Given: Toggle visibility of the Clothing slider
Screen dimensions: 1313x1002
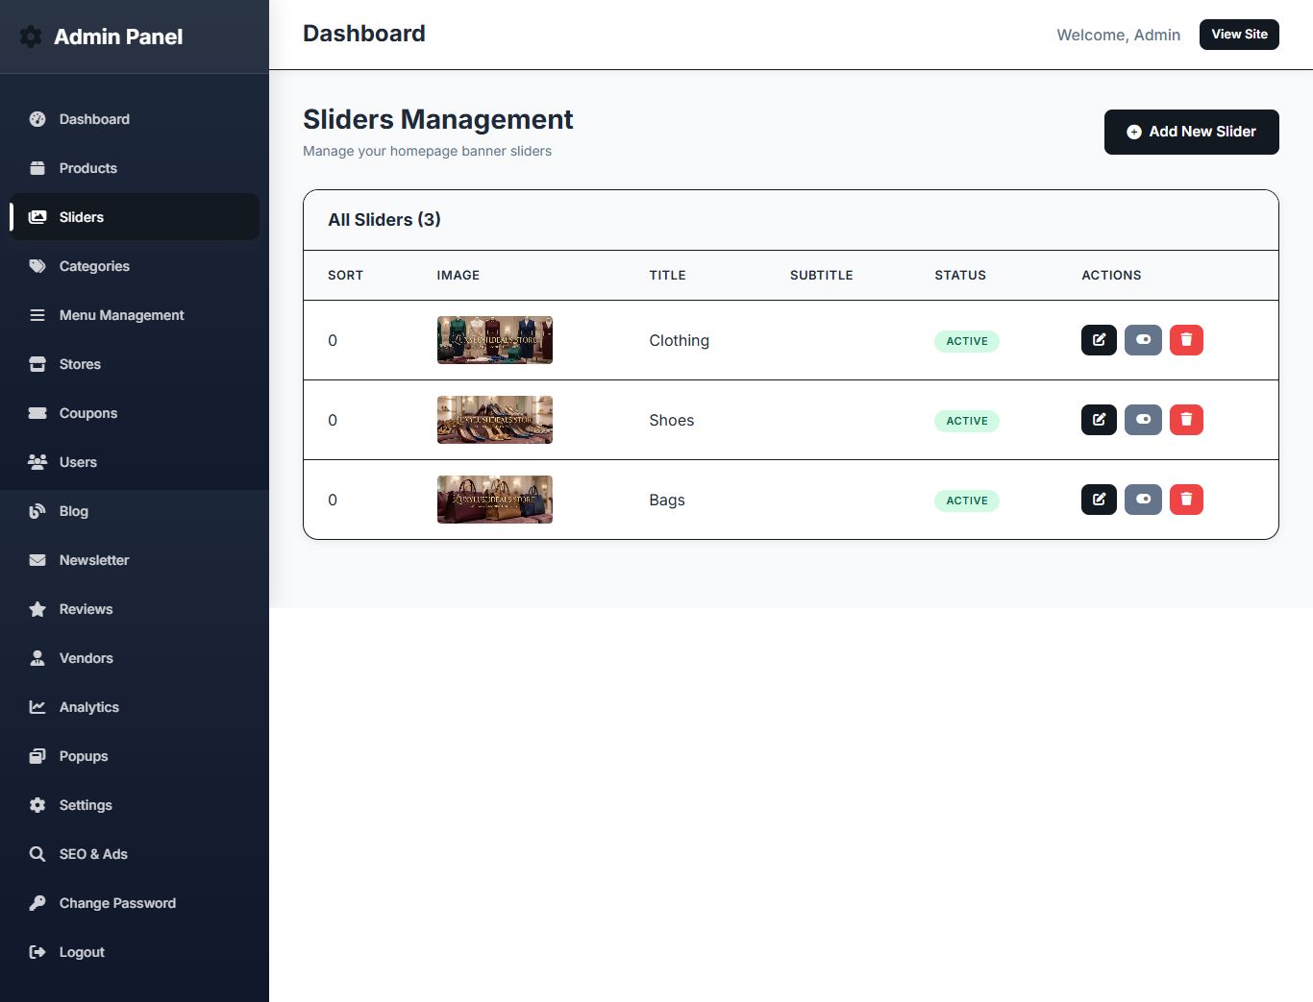Looking at the screenshot, I should coord(1143,340).
